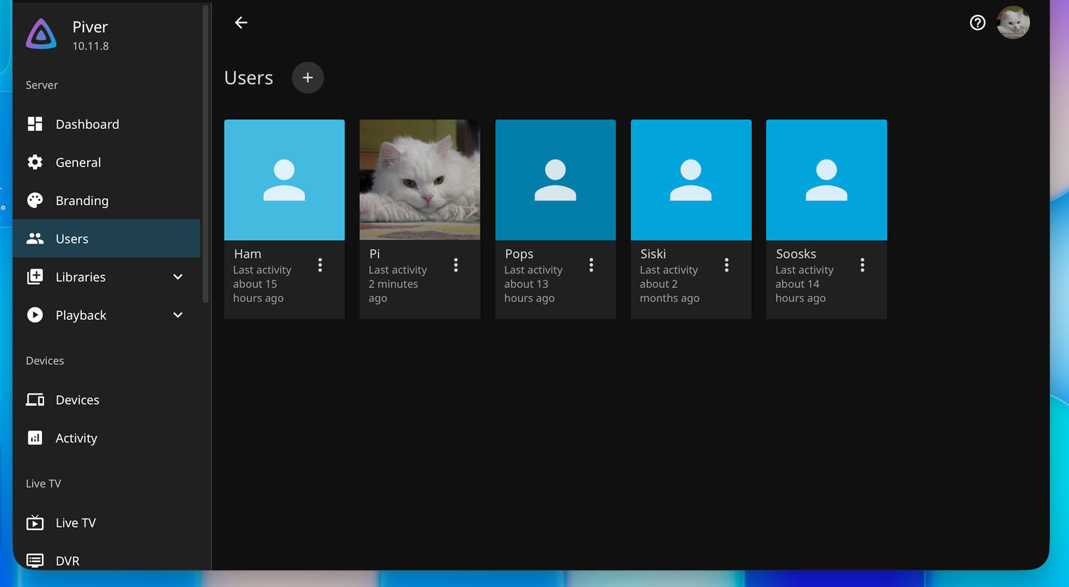This screenshot has height=587, width=1069.
Task: Click the Devices screen icon
Action: 35,400
